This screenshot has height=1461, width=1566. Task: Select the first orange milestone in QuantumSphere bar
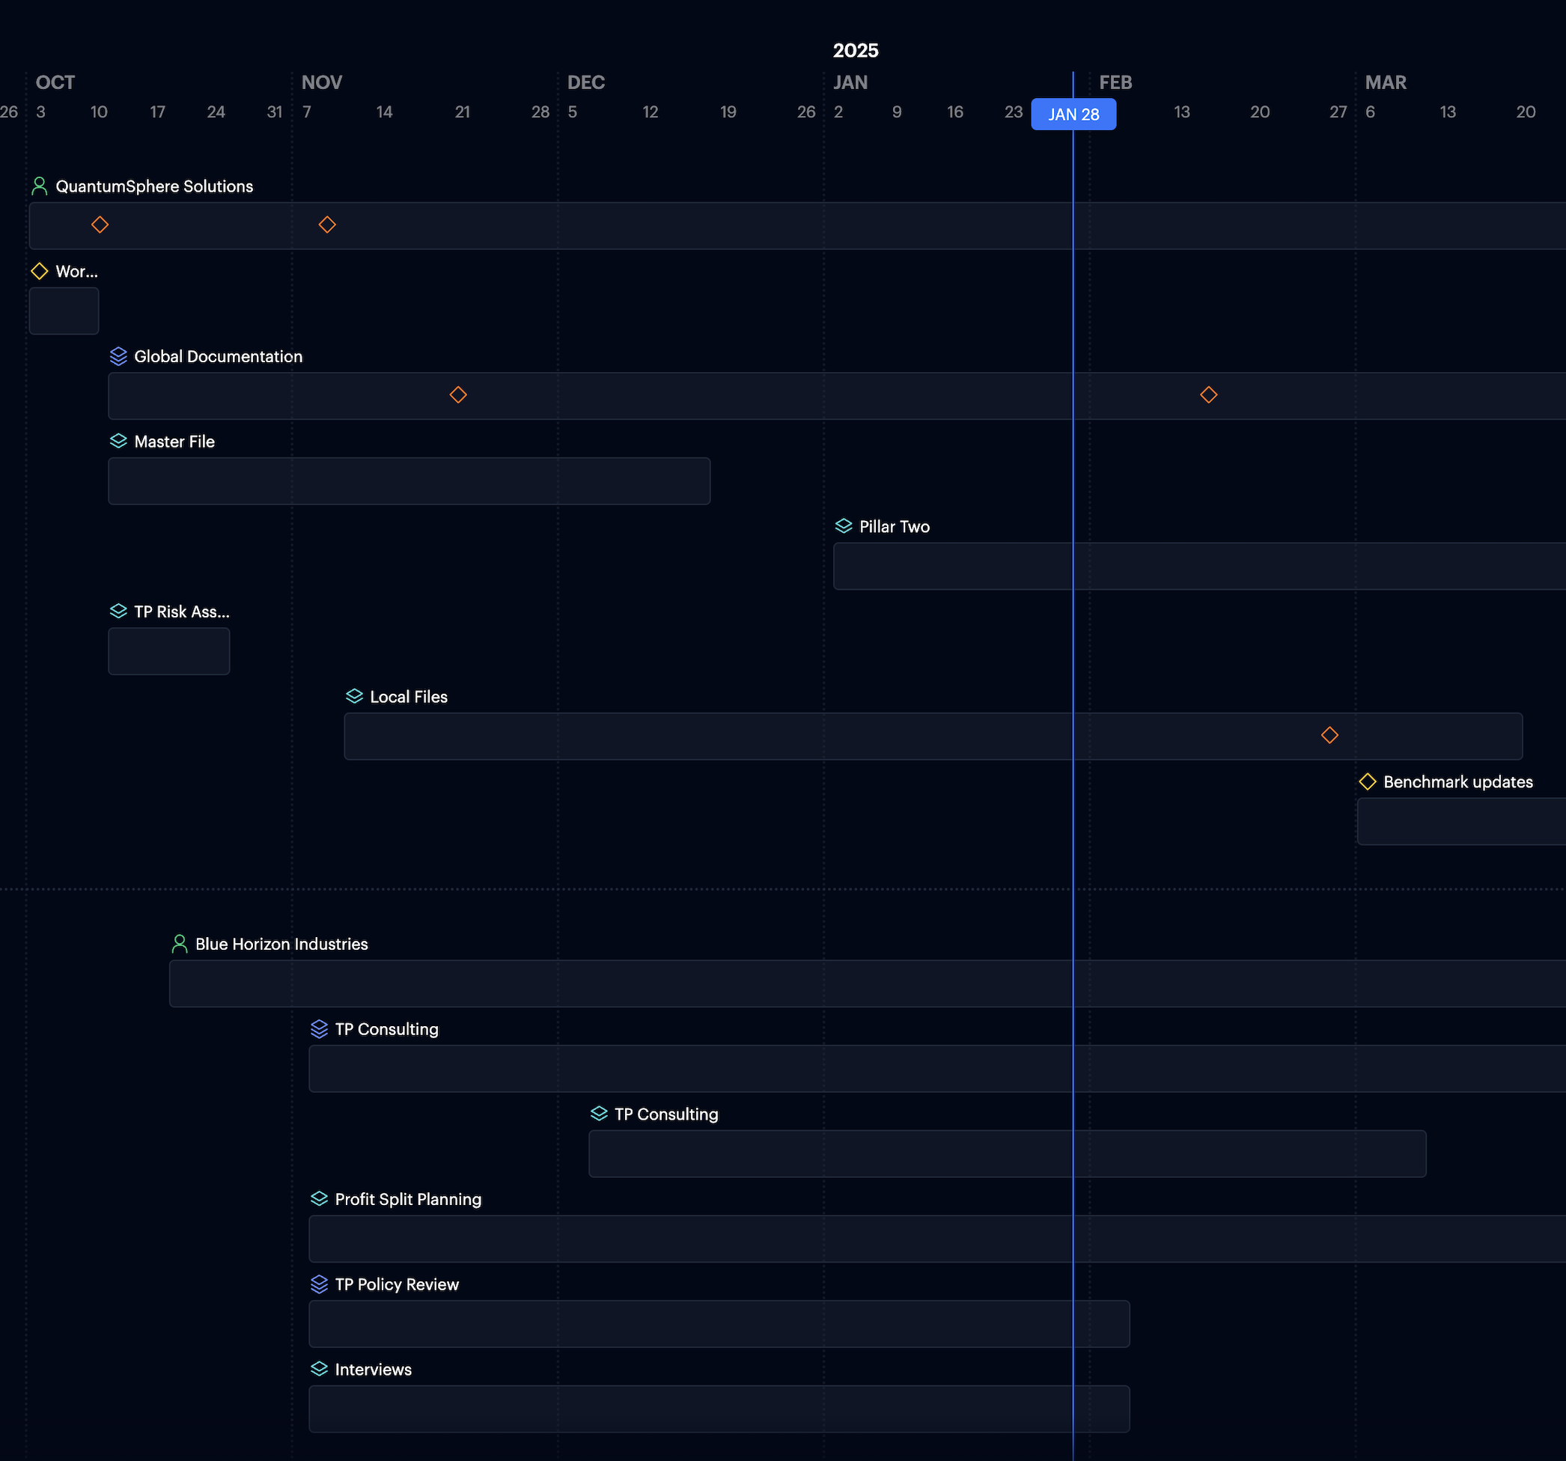click(x=100, y=225)
